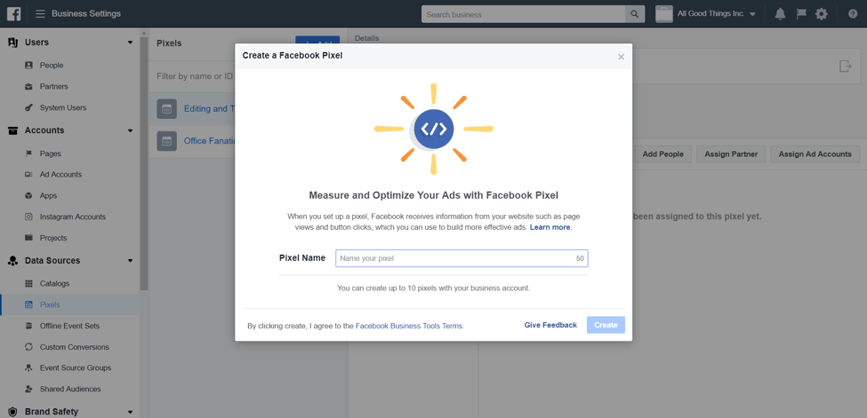Close the Create a Facebook Pixel dialog
The width and height of the screenshot is (867, 418).
click(621, 57)
